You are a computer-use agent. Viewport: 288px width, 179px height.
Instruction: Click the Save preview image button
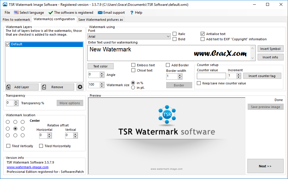(266, 107)
